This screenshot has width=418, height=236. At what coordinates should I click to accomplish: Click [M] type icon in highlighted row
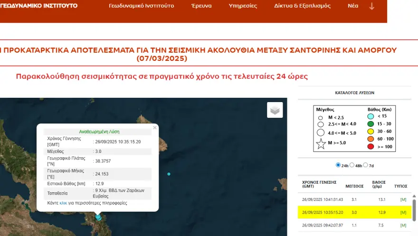point(403,212)
